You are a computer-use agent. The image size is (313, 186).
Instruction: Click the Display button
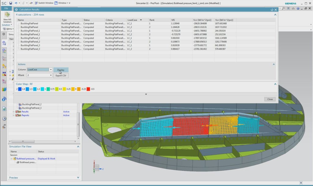61,70
